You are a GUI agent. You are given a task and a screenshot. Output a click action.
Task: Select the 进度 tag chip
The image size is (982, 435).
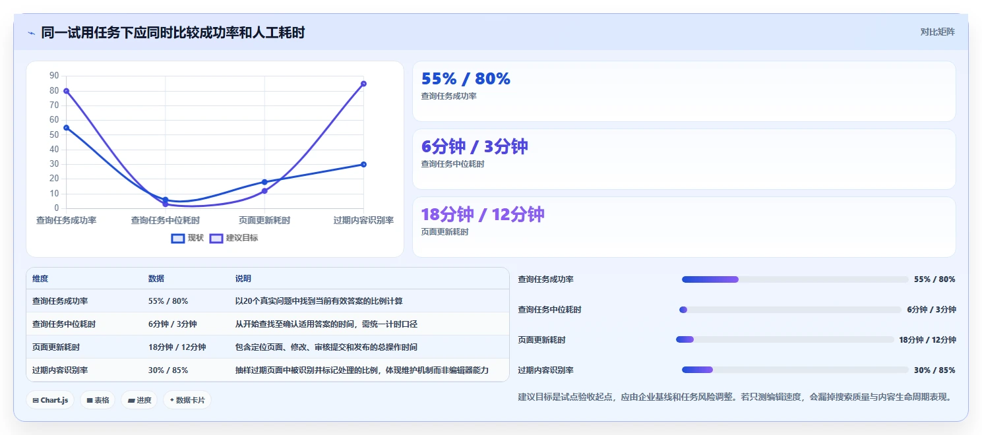tap(139, 400)
